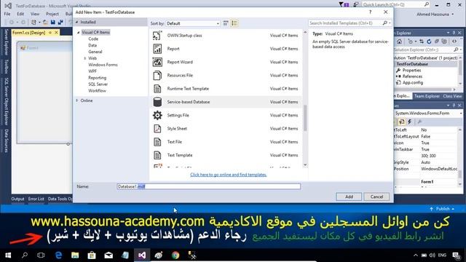Open the Server Explorer side tab
The image size is (466, 262).
point(6,42)
